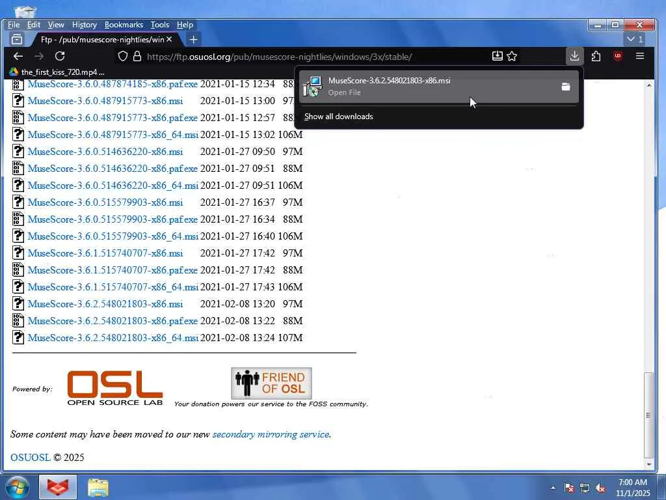This screenshot has width=666, height=500.
Task: Click the Friend of OSL badge
Action: point(271,383)
